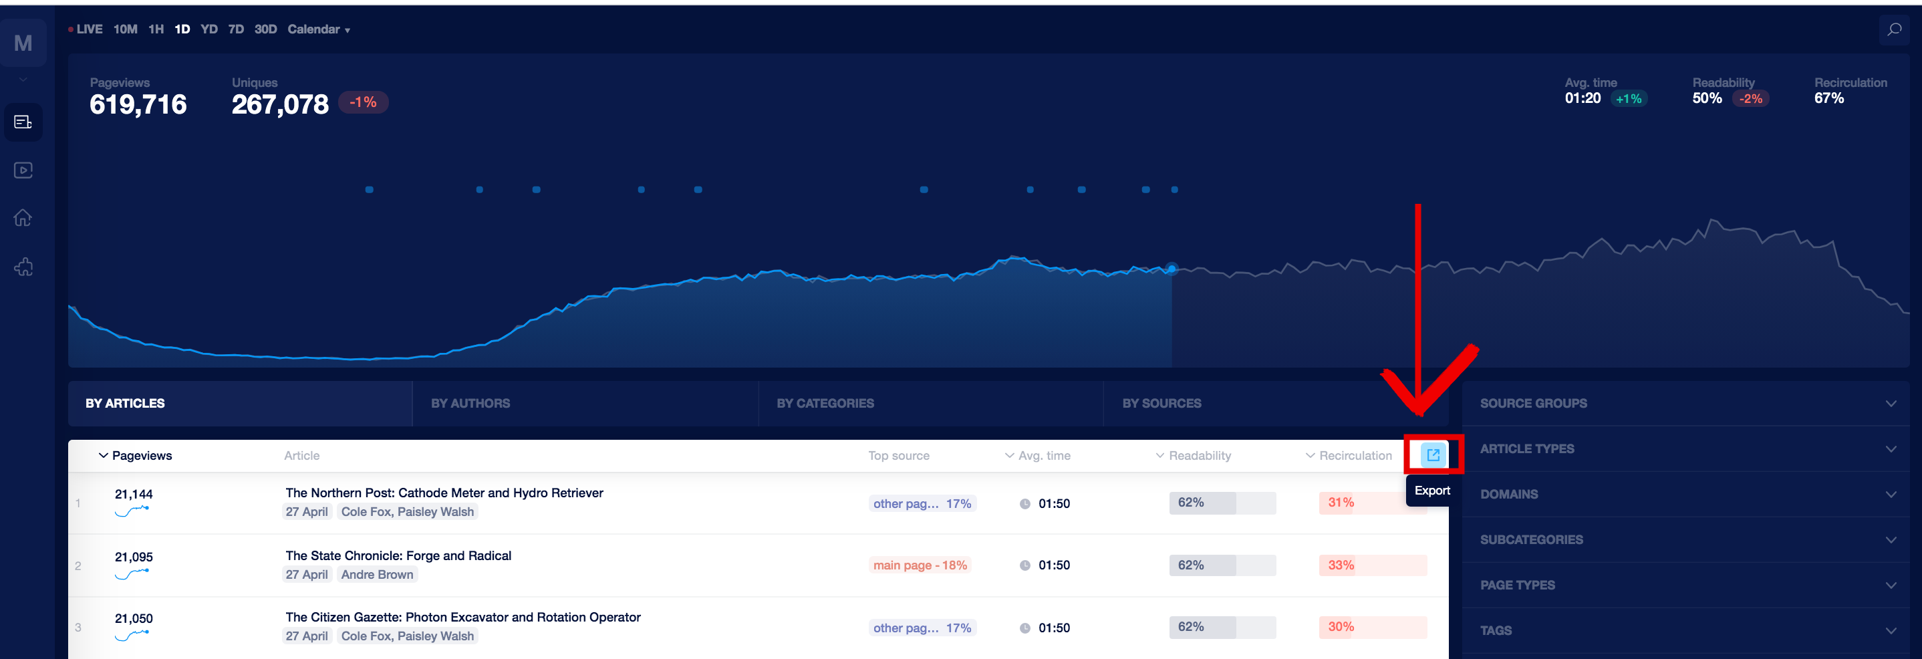
Task: Open search with the magnifier icon
Action: pos(1894,30)
